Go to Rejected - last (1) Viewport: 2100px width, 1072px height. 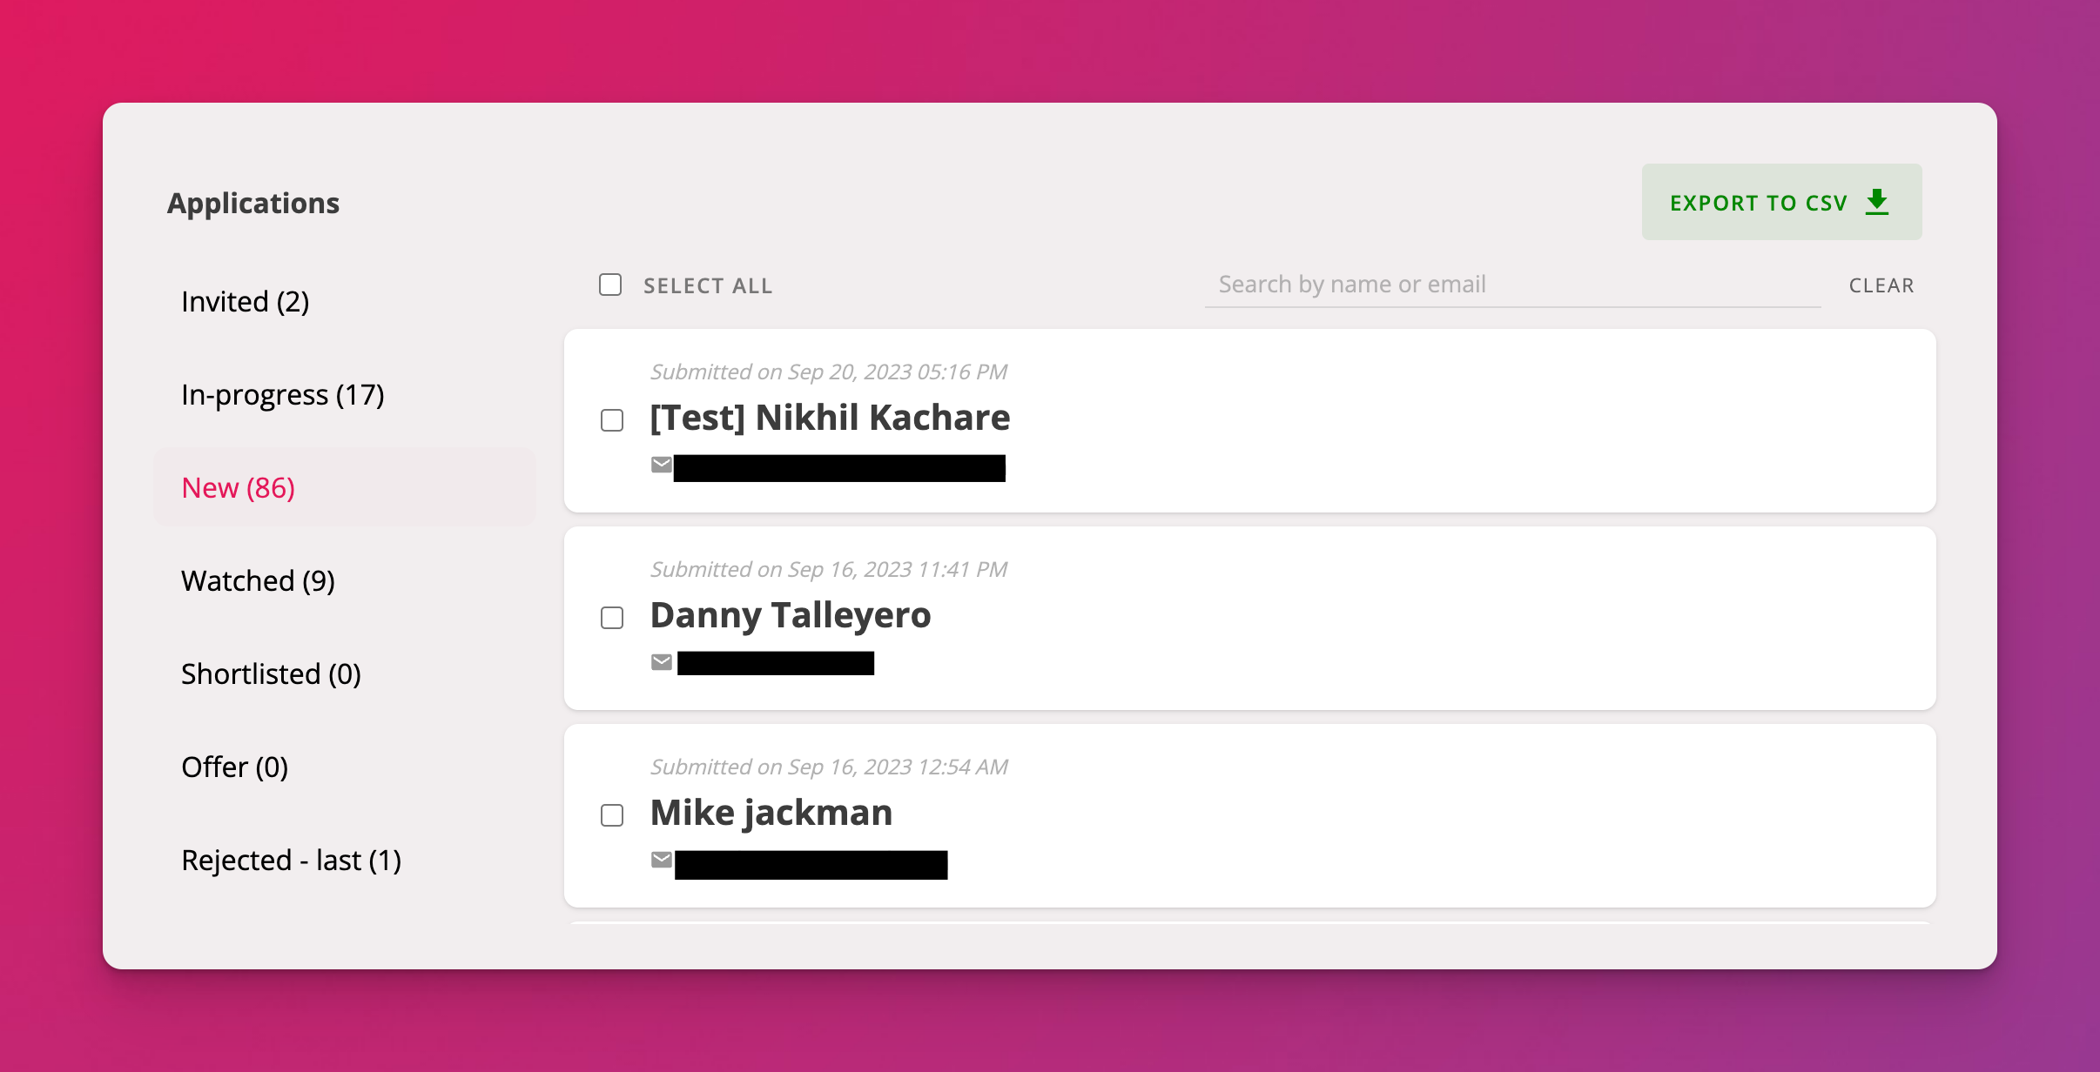click(292, 860)
